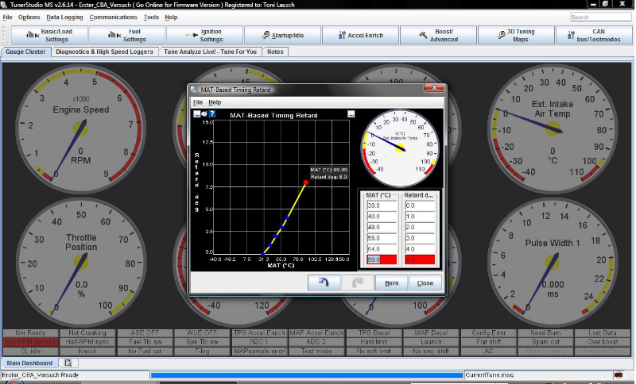
Task: Switch to Tune Analyze Live tab
Action: (x=211, y=52)
